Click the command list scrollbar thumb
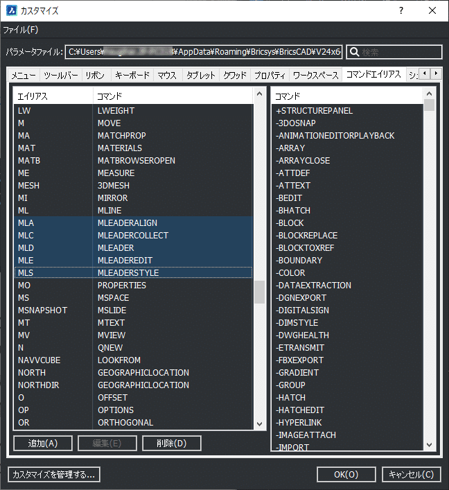This screenshot has height=490, width=449. [x=430, y=105]
